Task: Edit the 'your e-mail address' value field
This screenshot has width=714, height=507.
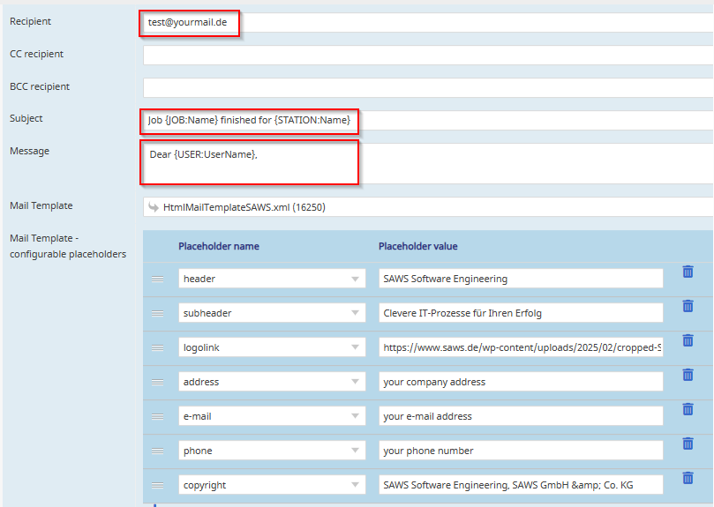Action: click(521, 416)
